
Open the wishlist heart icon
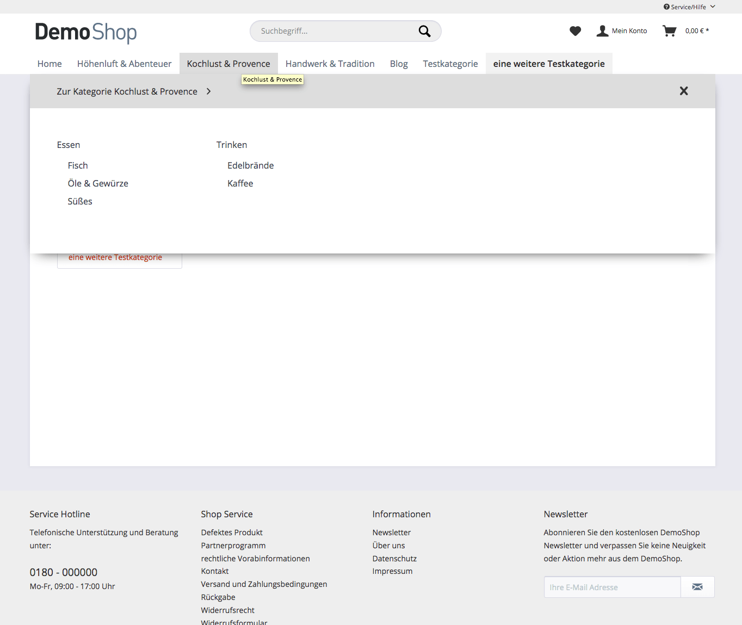tap(575, 31)
